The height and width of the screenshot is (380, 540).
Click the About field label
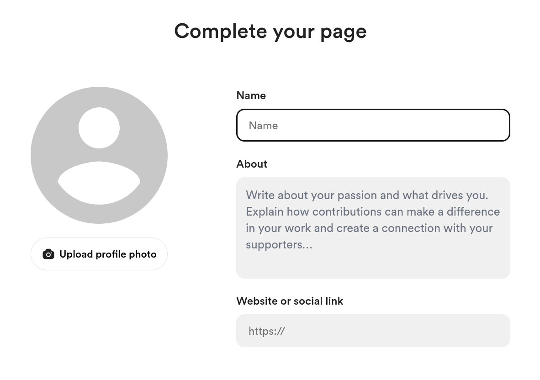[x=252, y=164]
